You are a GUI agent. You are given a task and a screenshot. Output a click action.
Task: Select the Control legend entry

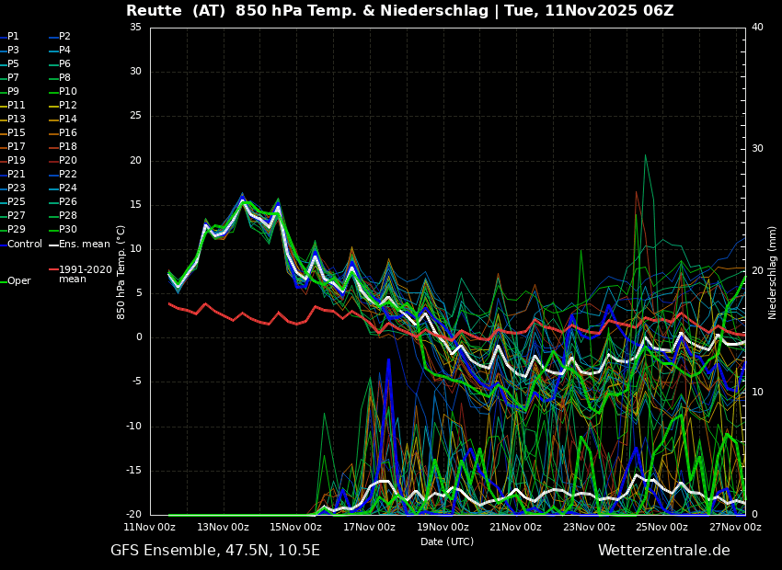(25, 245)
